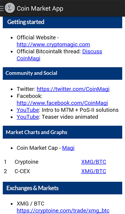Open the cryptoine.com xmg_btc trade link
This screenshot has height=214, width=125.
point(63,211)
